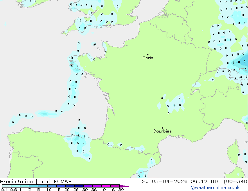Pick legend swatch between 45 and 50
This screenshot has height=191, width=248.
(115, 186)
